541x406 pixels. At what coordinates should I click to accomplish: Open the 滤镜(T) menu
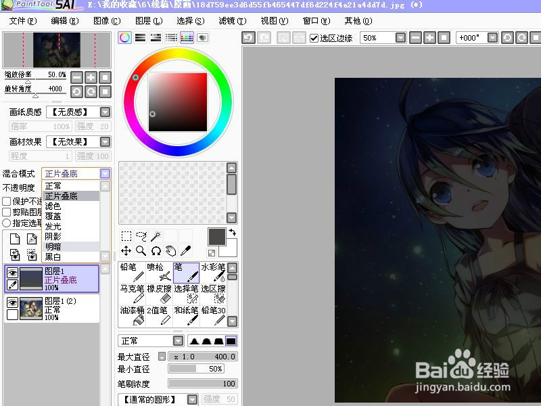click(x=233, y=21)
